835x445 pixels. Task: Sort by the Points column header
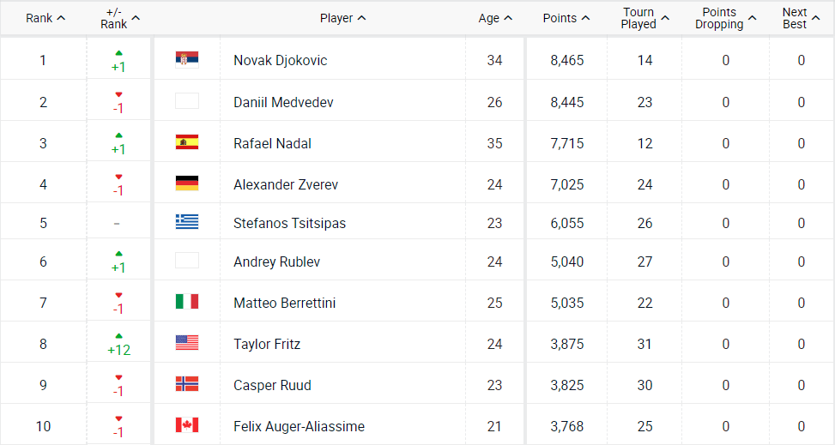(x=566, y=18)
